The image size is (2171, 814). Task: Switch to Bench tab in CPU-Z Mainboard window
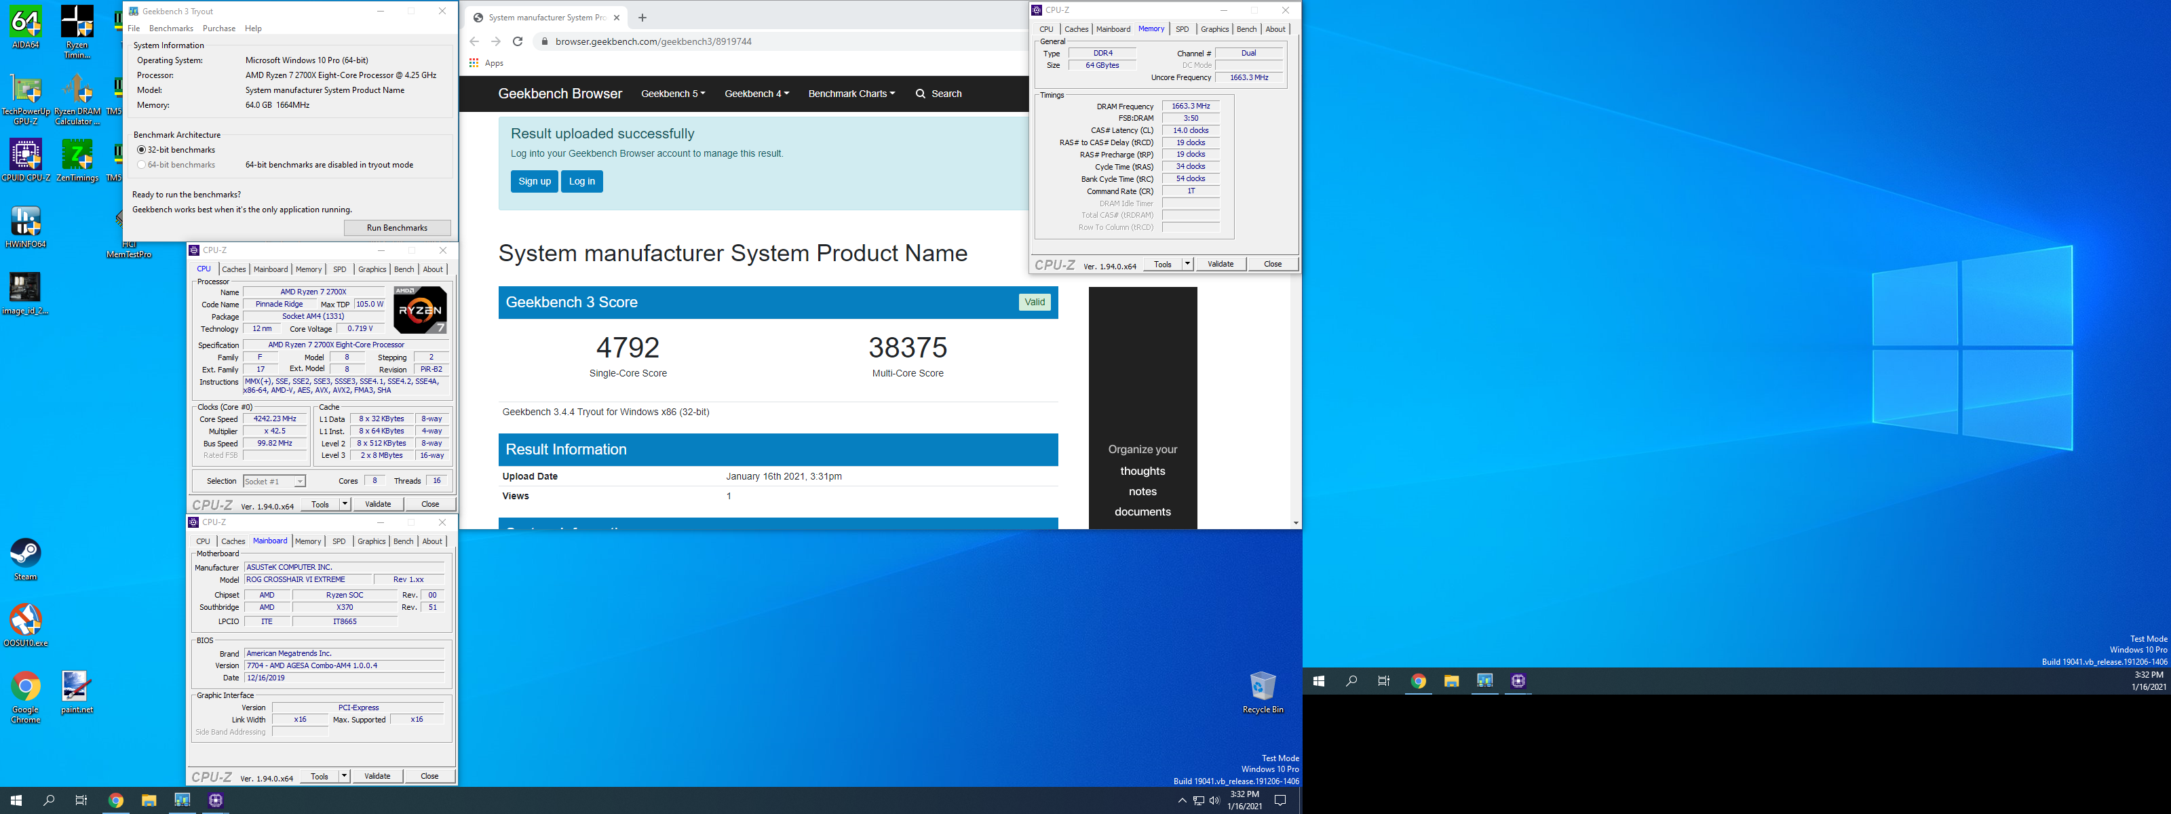pyautogui.click(x=404, y=542)
